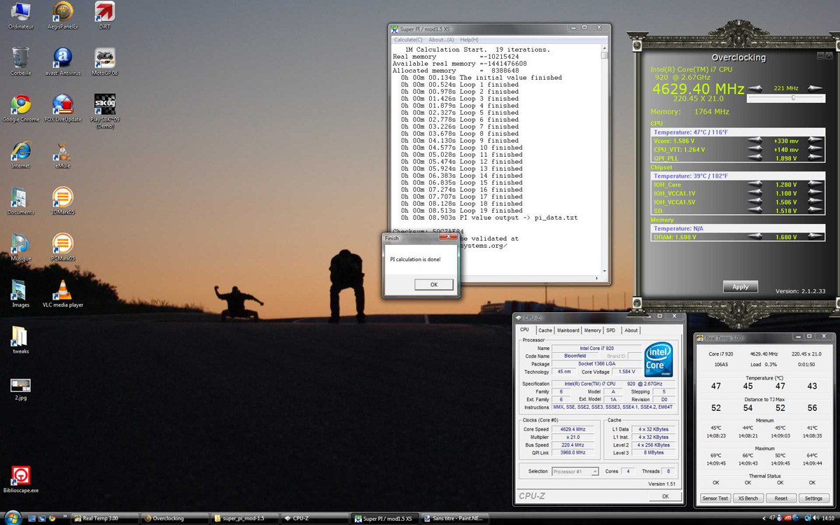Image resolution: width=840 pixels, height=525 pixels.
Task: Open the Images folder icon
Action: click(21, 293)
